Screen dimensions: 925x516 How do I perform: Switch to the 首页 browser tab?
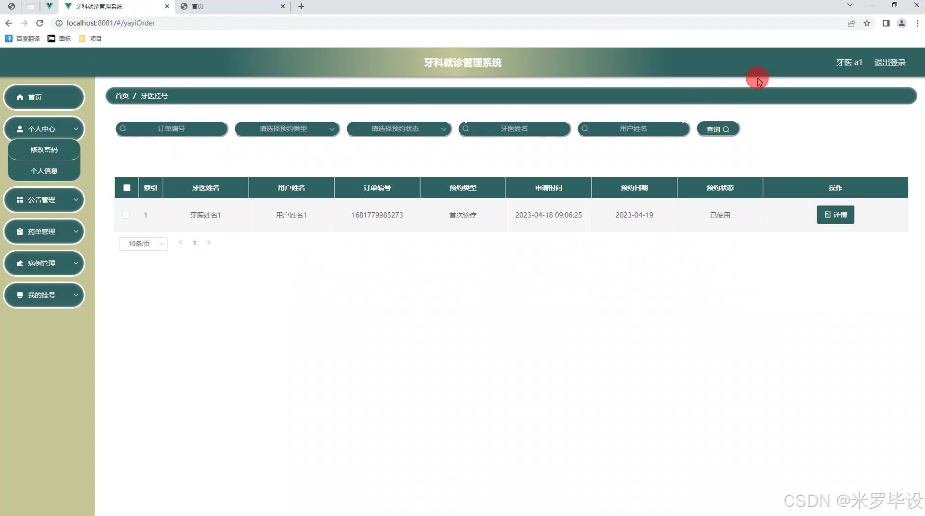tap(233, 6)
